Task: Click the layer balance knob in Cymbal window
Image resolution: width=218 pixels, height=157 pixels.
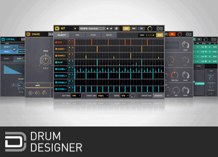Action: pyautogui.click(x=14, y=49)
